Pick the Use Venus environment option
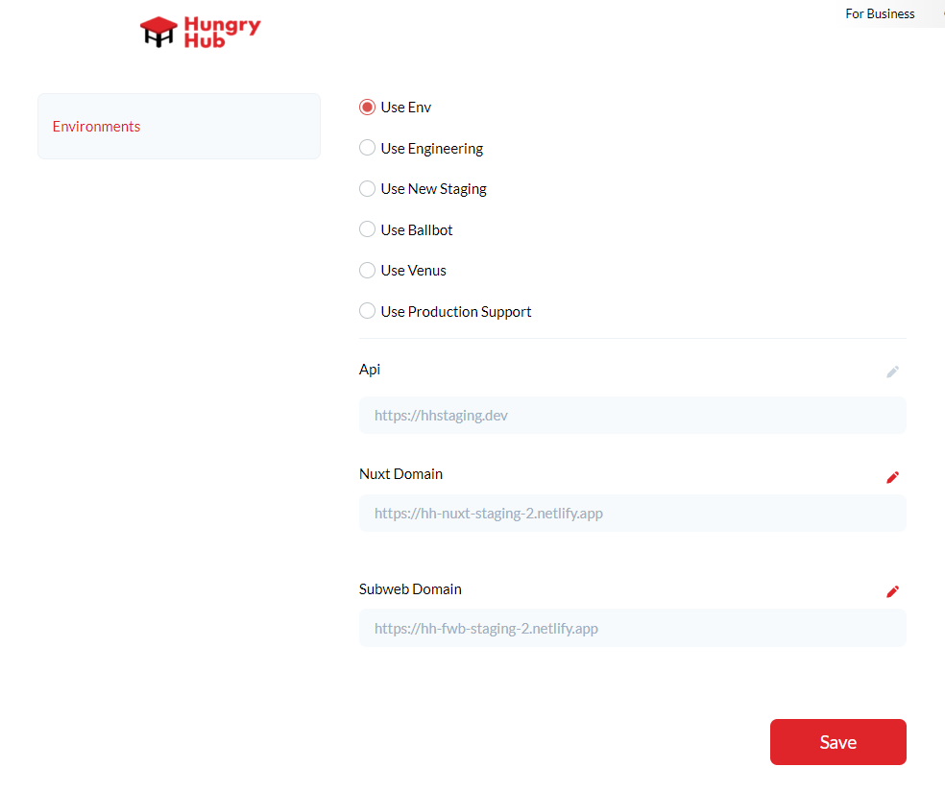 (367, 271)
